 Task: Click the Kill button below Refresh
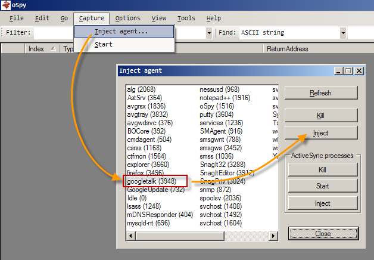pyautogui.click(x=321, y=114)
